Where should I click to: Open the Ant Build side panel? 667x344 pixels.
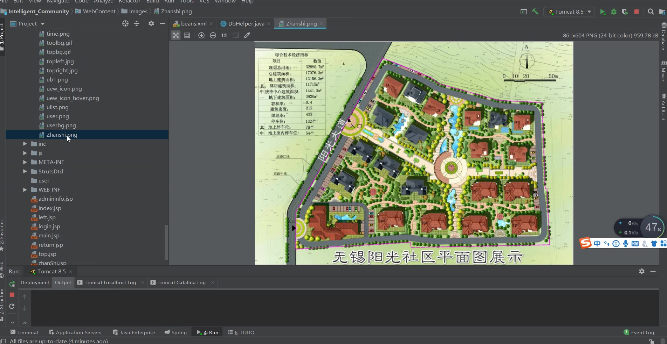pyautogui.click(x=663, y=107)
